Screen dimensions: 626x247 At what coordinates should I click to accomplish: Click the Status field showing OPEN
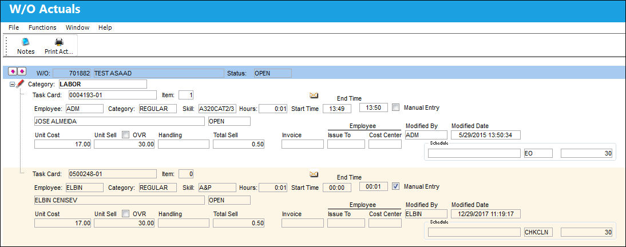[x=273, y=73]
